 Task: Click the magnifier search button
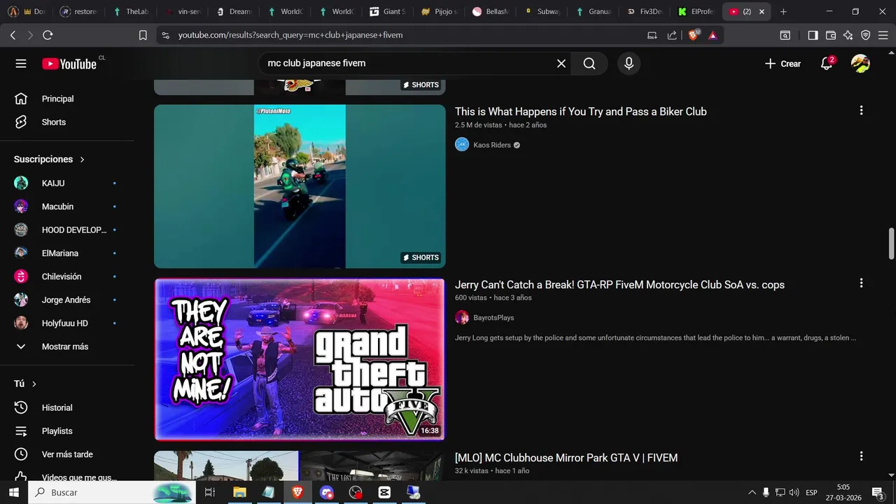[x=589, y=64]
